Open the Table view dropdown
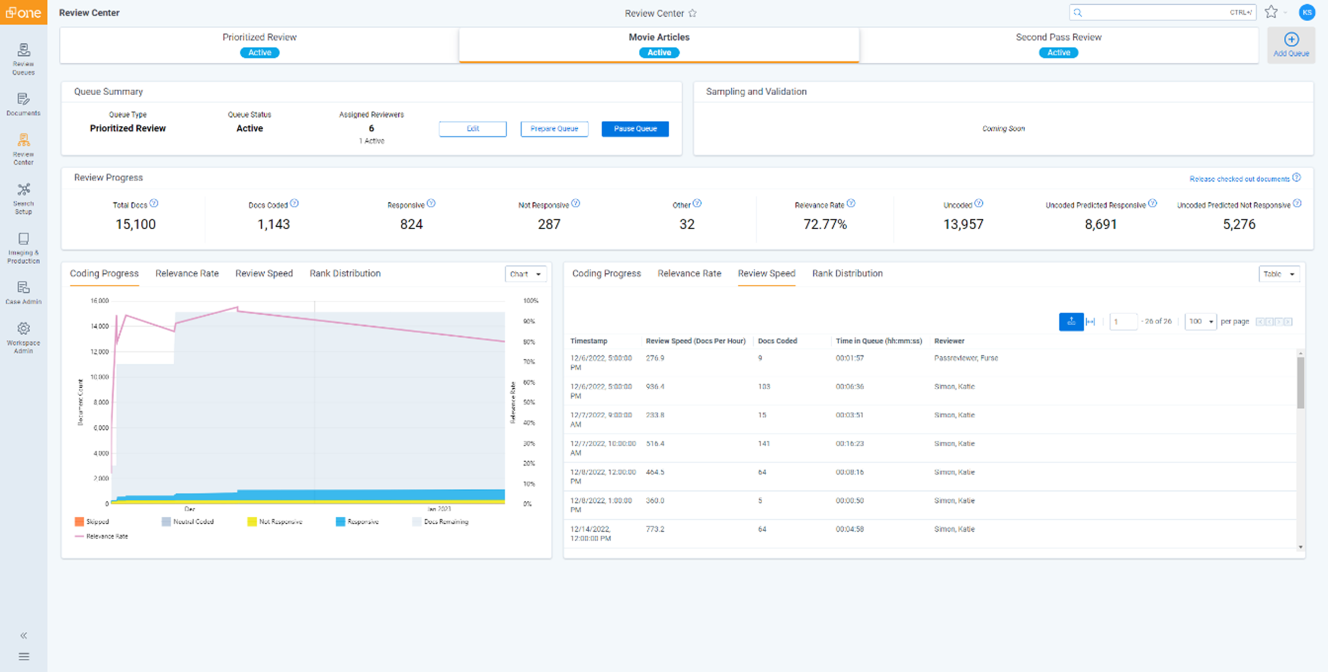The image size is (1328, 672). pyautogui.click(x=1279, y=274)
